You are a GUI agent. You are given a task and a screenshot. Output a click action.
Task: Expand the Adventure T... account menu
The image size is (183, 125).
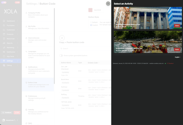tap(18, 120)
